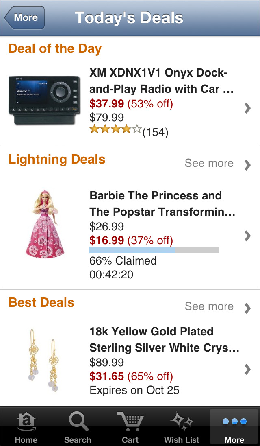Tap the Deal of the Day heading
The image size is (260, 446).
click(x=55, y=48)
